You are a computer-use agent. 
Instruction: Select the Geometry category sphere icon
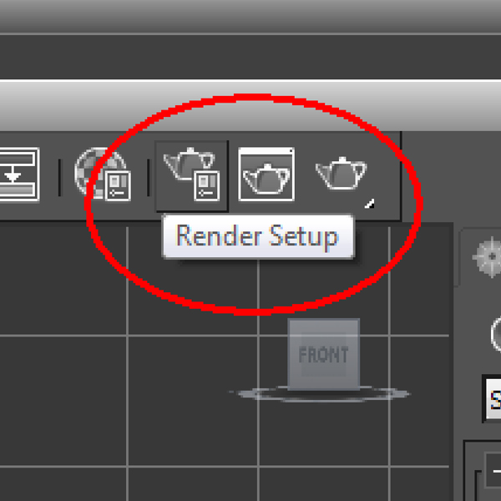click(x=496, y=334)
